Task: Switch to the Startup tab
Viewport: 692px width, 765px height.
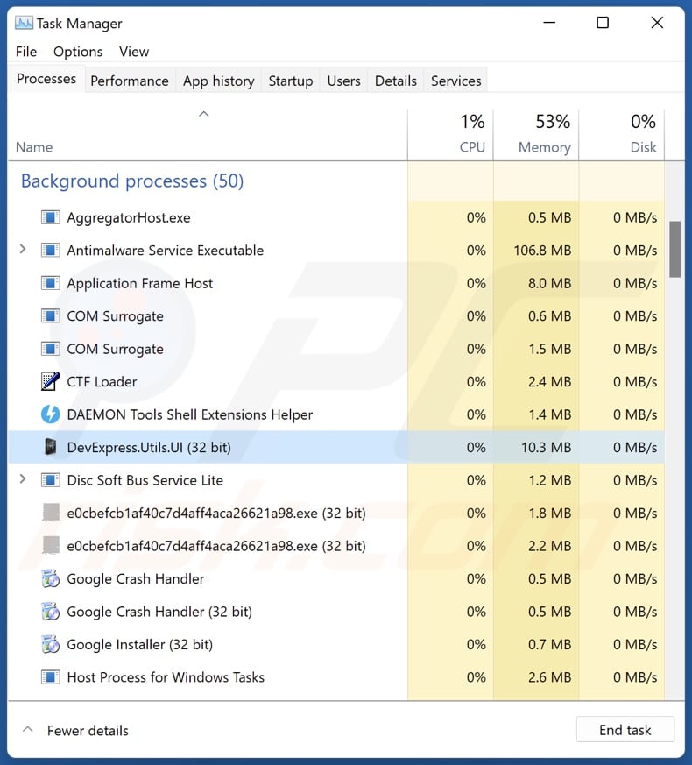Action: pos(291,81)
